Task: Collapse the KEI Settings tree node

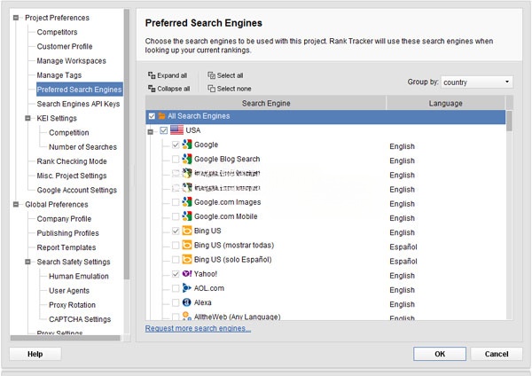Action: click(x=27, y=118)
